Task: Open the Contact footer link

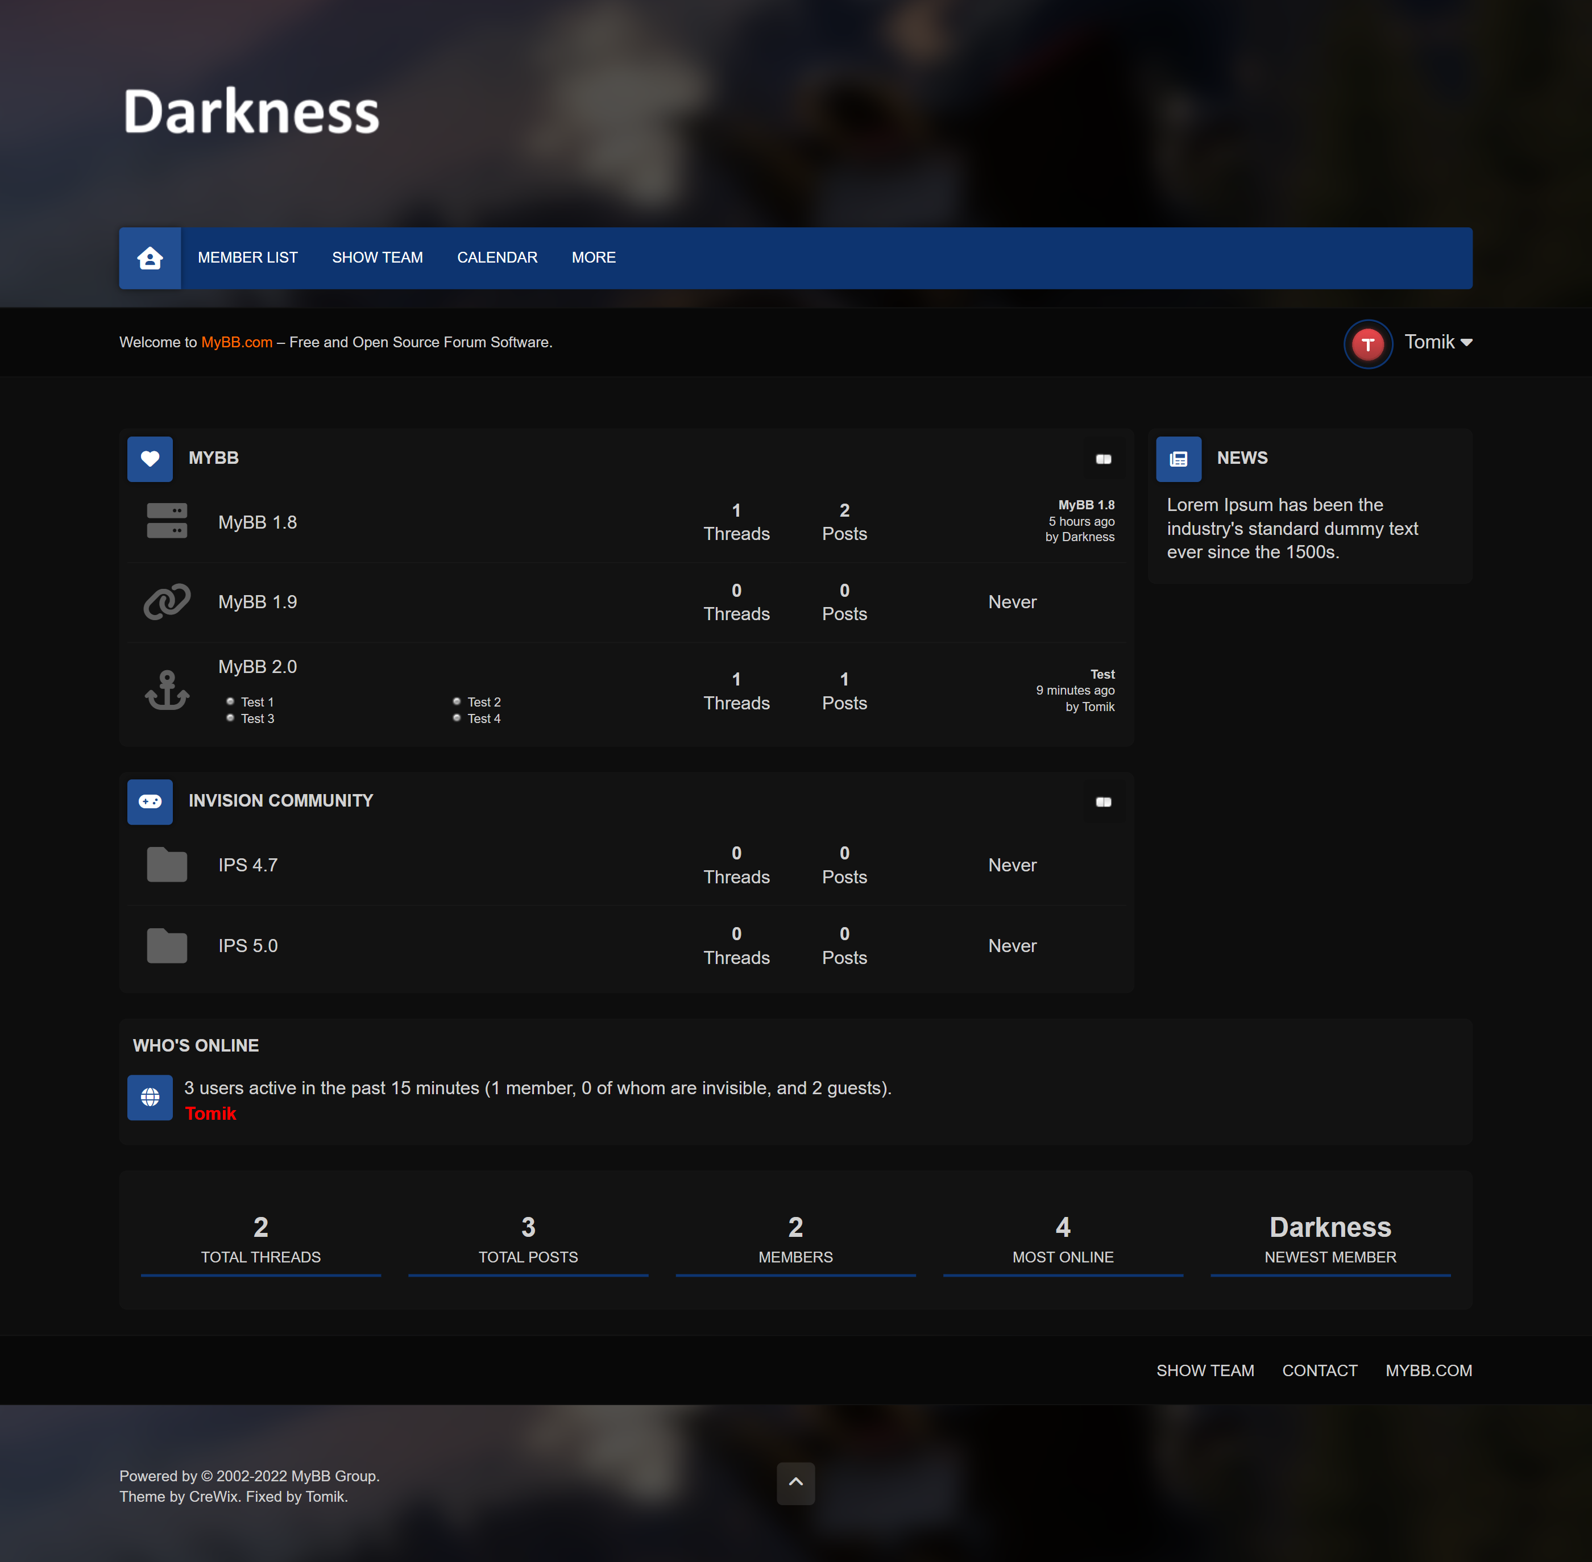Action: [x=1319, y=1370]
